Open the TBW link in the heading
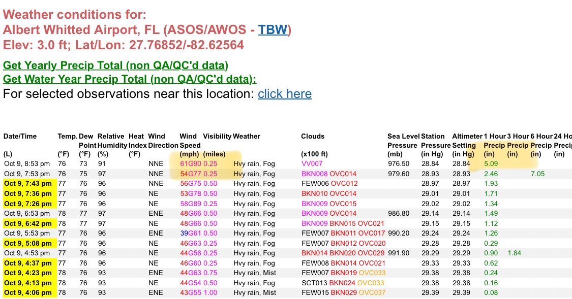Screen dimensions: 572x299 coord(273,29)
